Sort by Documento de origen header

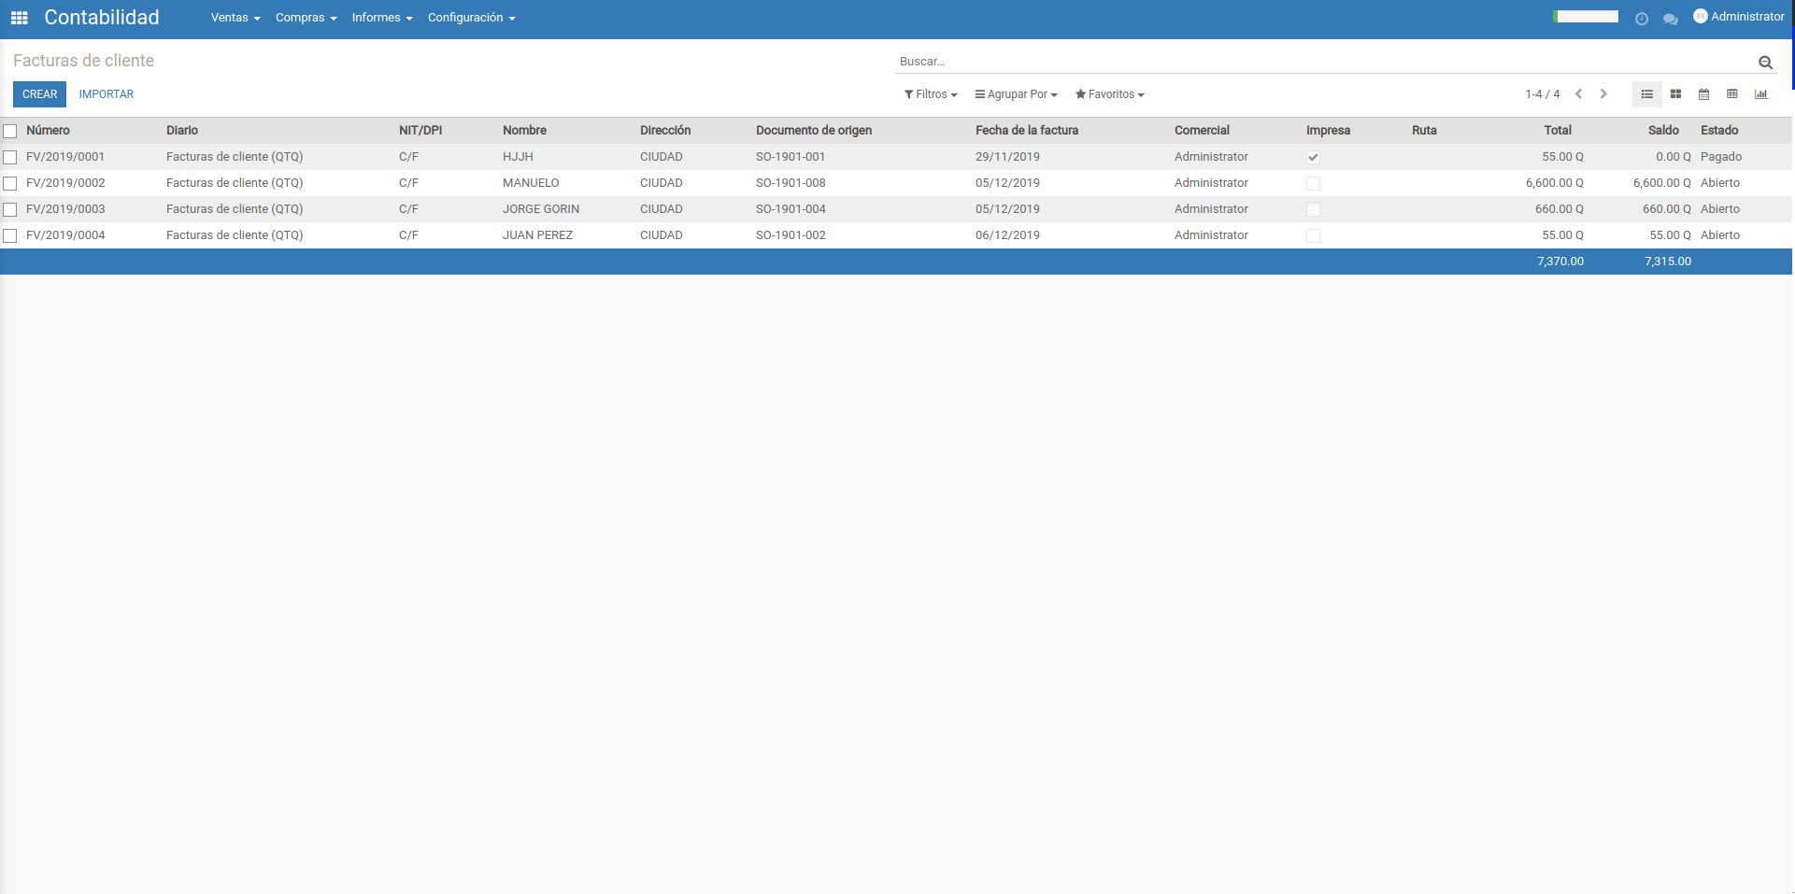click(814, 131)
